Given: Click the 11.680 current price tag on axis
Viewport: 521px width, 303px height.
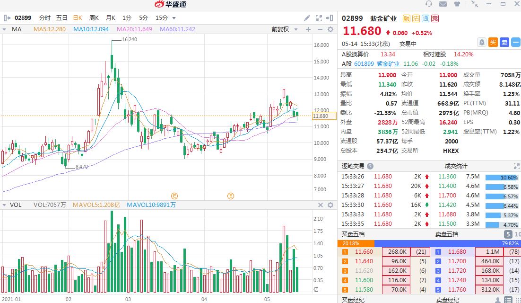Looking at the screenshot, I should tap(324, 116).
